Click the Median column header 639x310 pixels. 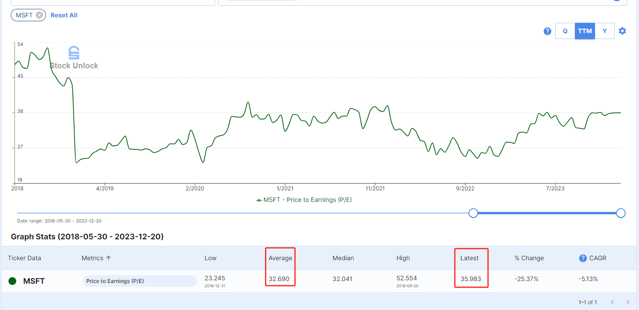pos(343,258)
